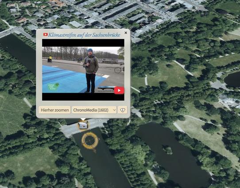Viewport: 240px width, 188px height.
Task: Click the Hierher zoomen button
Action: point(54,110)
